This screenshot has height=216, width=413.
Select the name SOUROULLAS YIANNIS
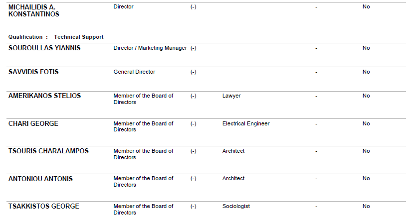[44, 48]
